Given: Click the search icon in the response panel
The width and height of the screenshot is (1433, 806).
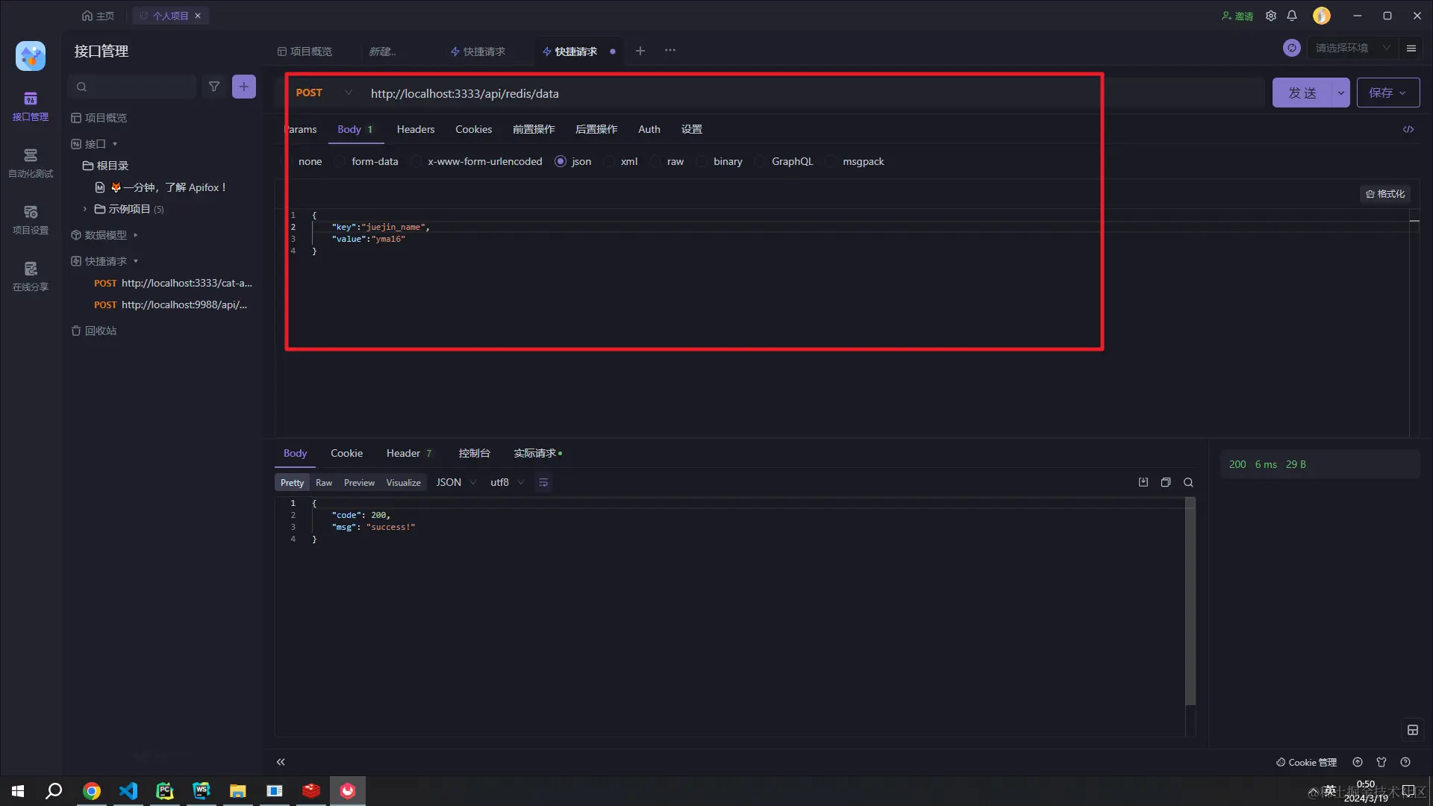Looking at the screenshot, I should coord(1188,482).
